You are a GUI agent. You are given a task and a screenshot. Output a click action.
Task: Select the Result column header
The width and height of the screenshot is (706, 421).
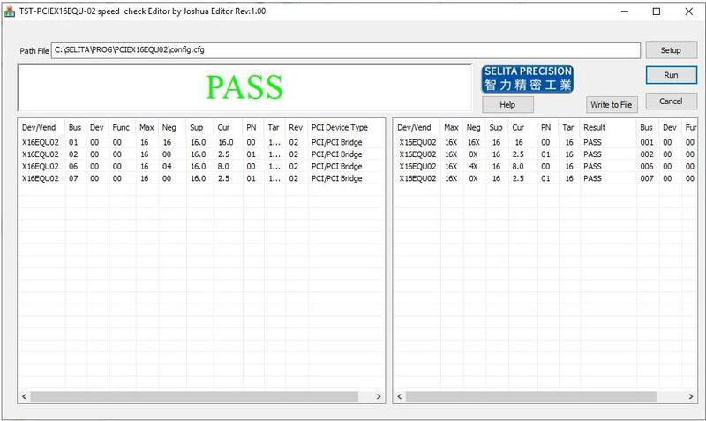click(594, 128)
